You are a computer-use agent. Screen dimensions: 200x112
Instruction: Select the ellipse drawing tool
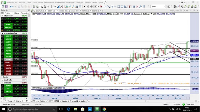pyautogui.click(x=122, y=7)
